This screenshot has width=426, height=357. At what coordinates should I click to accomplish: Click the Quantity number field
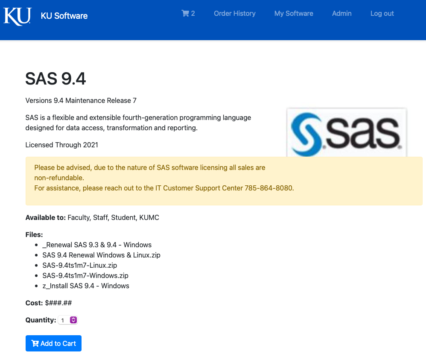pyautogui.click(x=67, y=320)
